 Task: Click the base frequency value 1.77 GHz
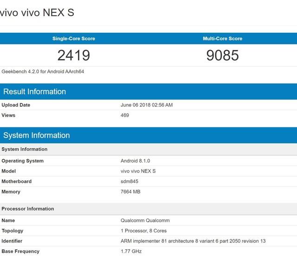click(131, 251)
